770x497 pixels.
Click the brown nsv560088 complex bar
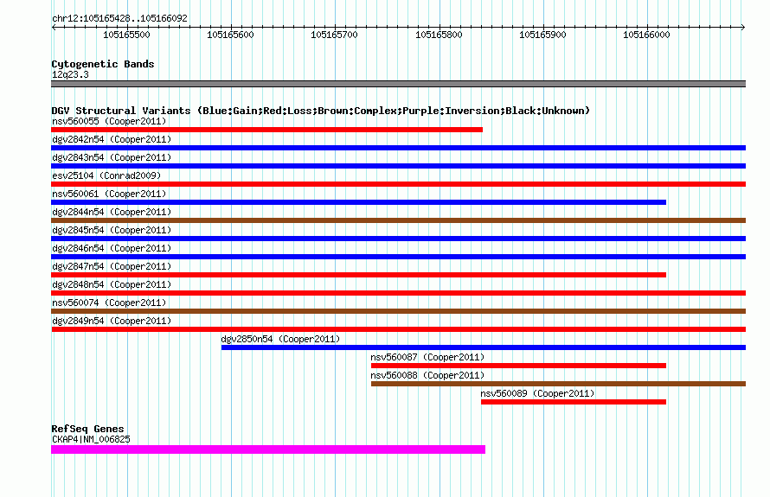[558, 384]
